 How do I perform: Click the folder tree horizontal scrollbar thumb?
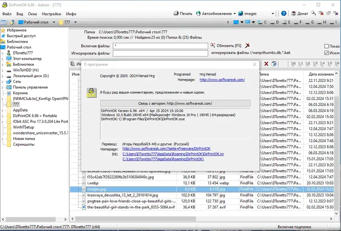(x=30, y=219)
